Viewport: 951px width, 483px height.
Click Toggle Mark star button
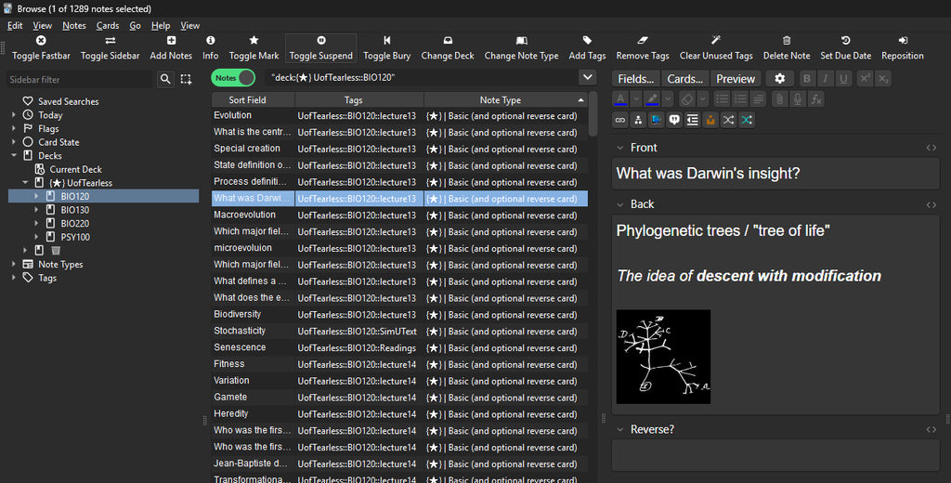pyautogui.click(x=254, y=48)
